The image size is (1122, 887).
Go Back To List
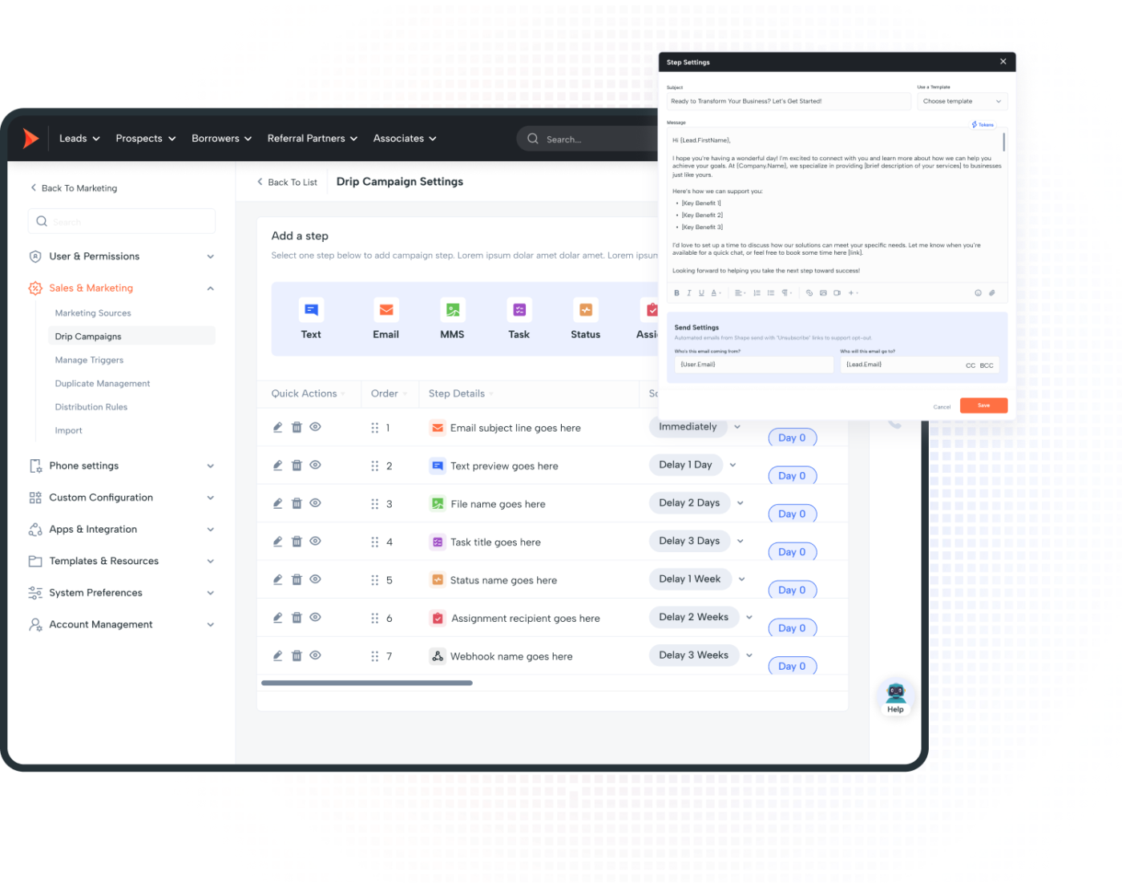click(x=287, y=183)
